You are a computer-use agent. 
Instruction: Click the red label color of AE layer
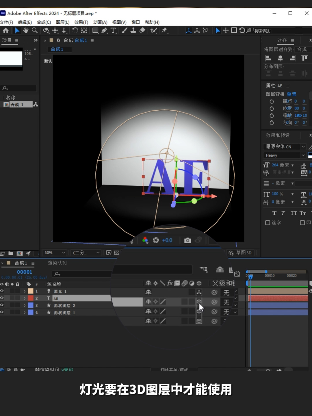click(31, 298)
